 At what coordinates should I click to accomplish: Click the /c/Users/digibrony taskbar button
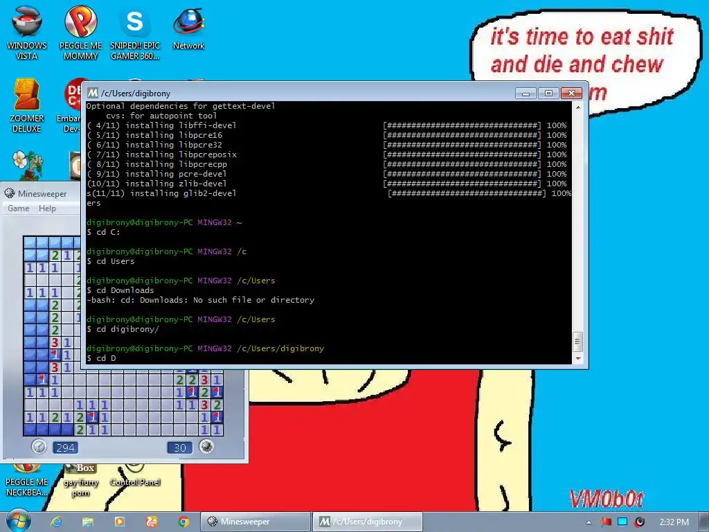tap(367, 522)
